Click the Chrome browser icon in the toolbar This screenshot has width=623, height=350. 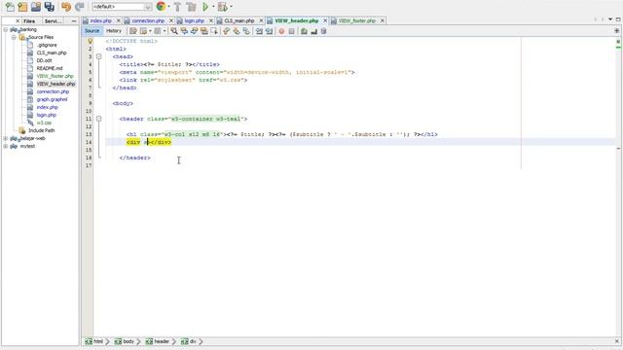pyautogui.click(x=161, y=7)
